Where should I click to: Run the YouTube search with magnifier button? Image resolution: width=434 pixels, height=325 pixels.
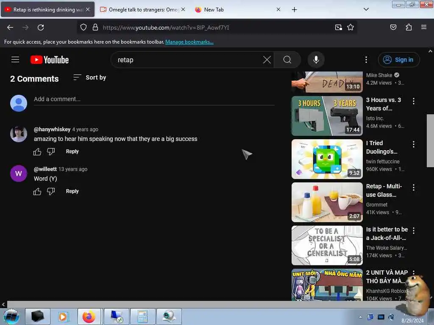pos(287,60)
